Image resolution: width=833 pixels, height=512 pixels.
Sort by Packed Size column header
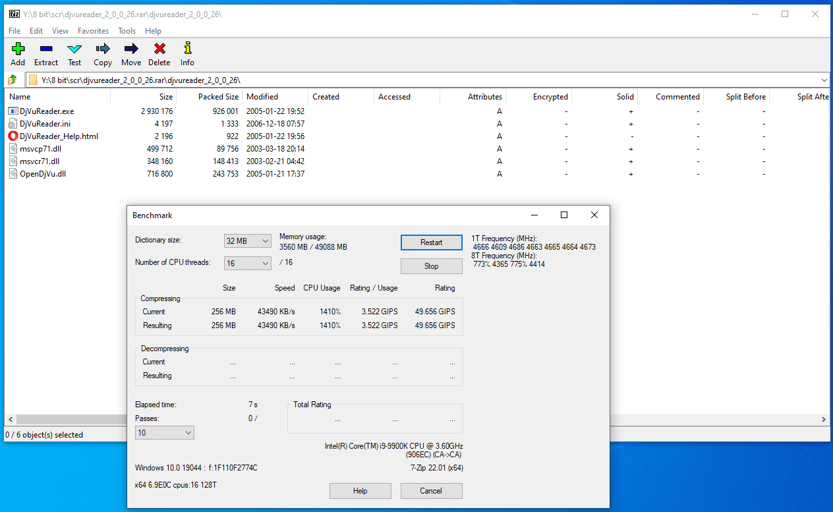pyautogui.click(x=209, y=97)
